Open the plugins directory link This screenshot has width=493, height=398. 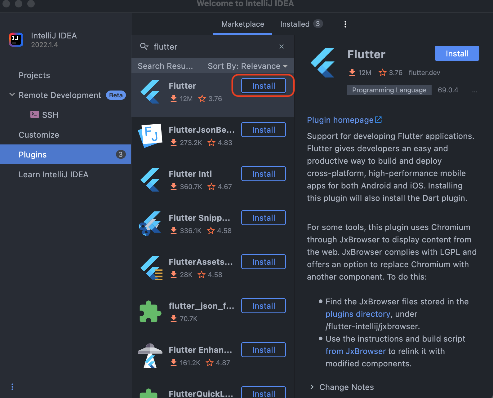358,314
